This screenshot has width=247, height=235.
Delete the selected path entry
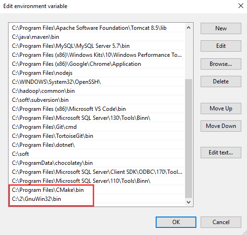point(221,81)
